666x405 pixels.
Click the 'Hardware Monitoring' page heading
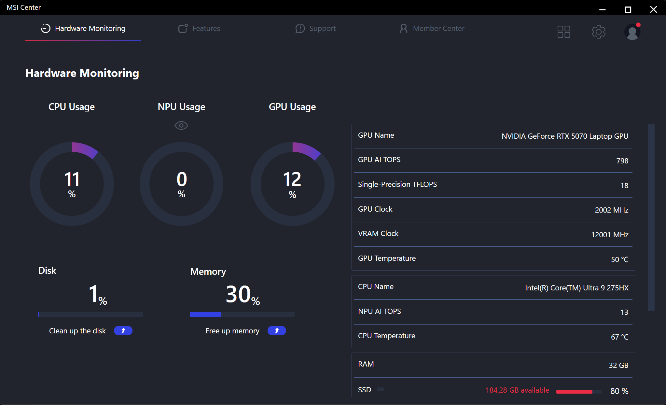pos(82,73)
